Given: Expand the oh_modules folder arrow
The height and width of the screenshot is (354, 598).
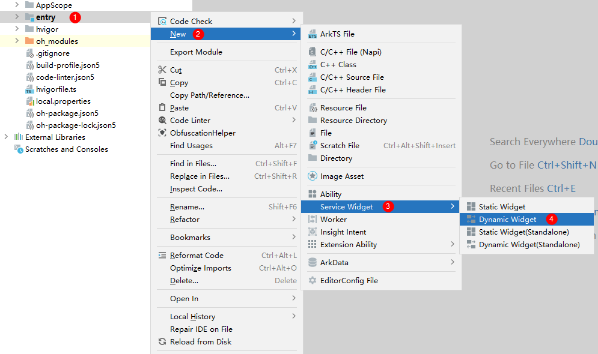Looking at the screenshot, I should click(x=17, y=41).
